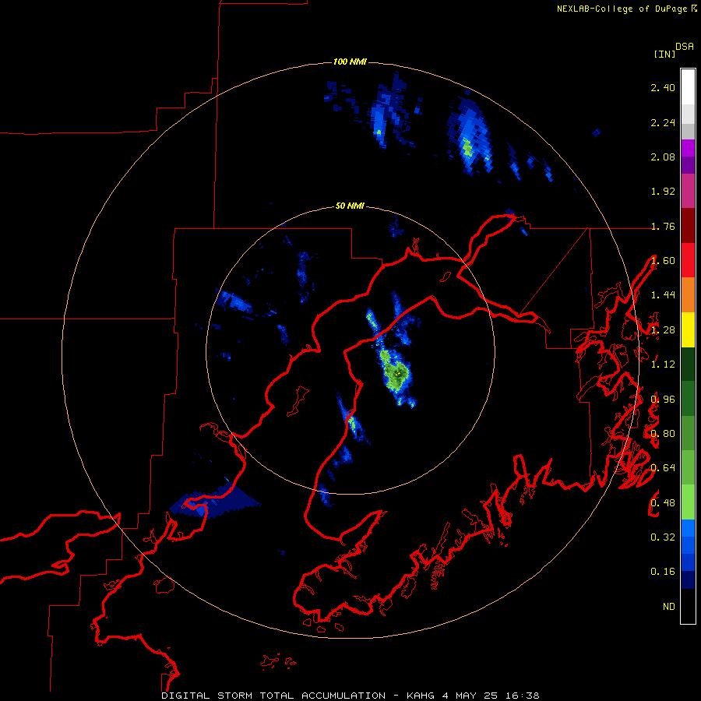Click the 1.28 legend value

click(663, 330)
